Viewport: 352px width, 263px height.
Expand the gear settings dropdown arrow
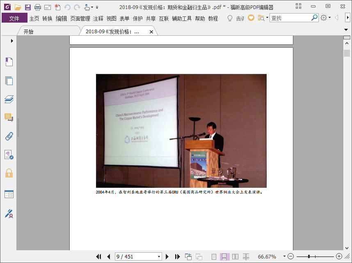pyautogui.click(x=329, y=17)
